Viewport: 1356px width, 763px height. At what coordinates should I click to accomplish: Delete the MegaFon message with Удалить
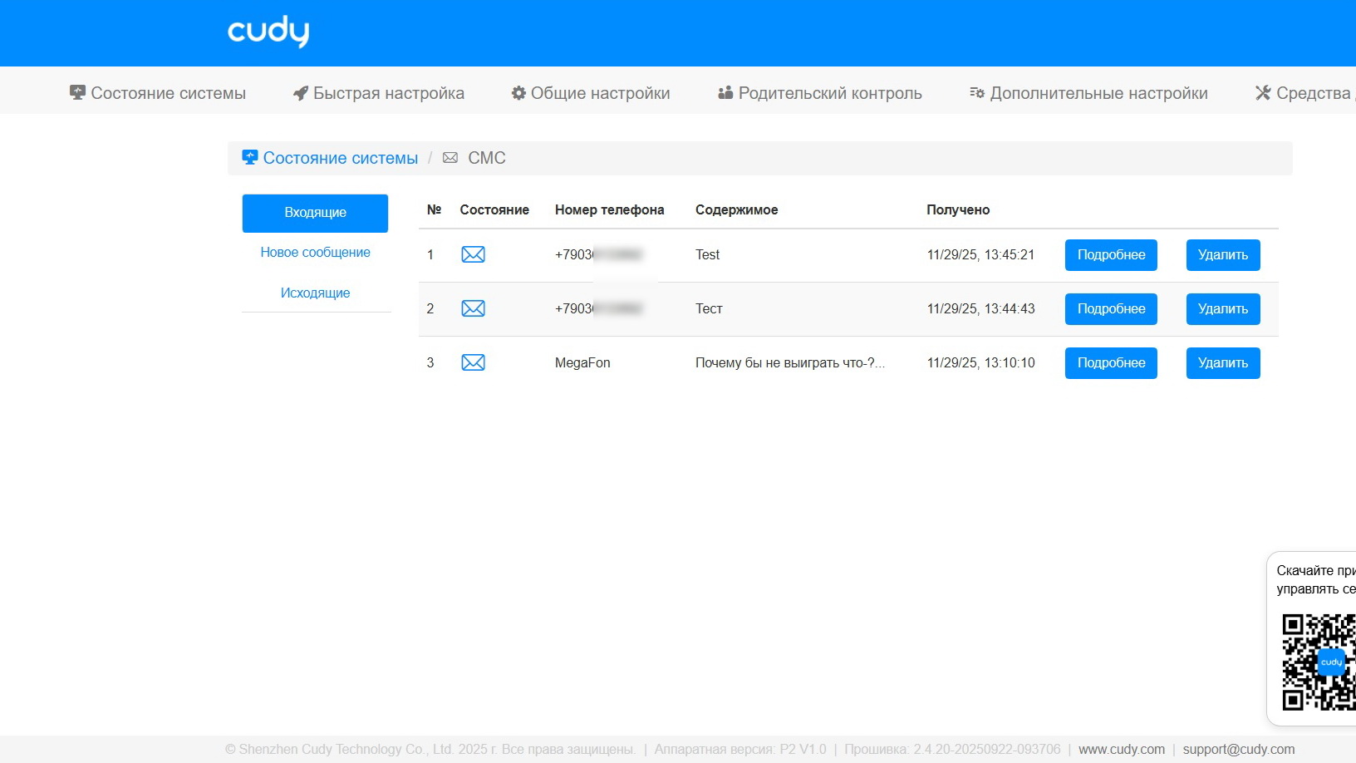coord(1222,363)
